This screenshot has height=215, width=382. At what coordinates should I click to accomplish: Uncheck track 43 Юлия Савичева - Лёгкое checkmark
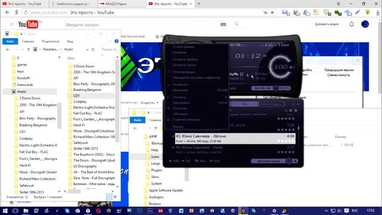coord(173,136)
